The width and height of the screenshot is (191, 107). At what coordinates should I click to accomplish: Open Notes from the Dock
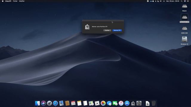(x=79, y=103)
